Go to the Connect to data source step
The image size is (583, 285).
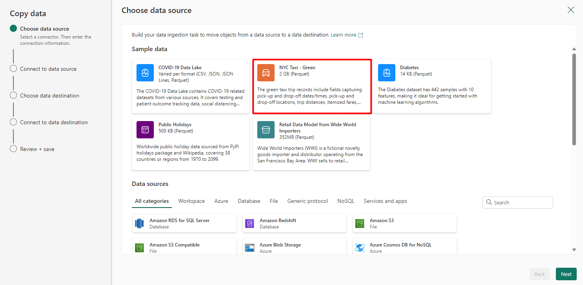point(48,69)
